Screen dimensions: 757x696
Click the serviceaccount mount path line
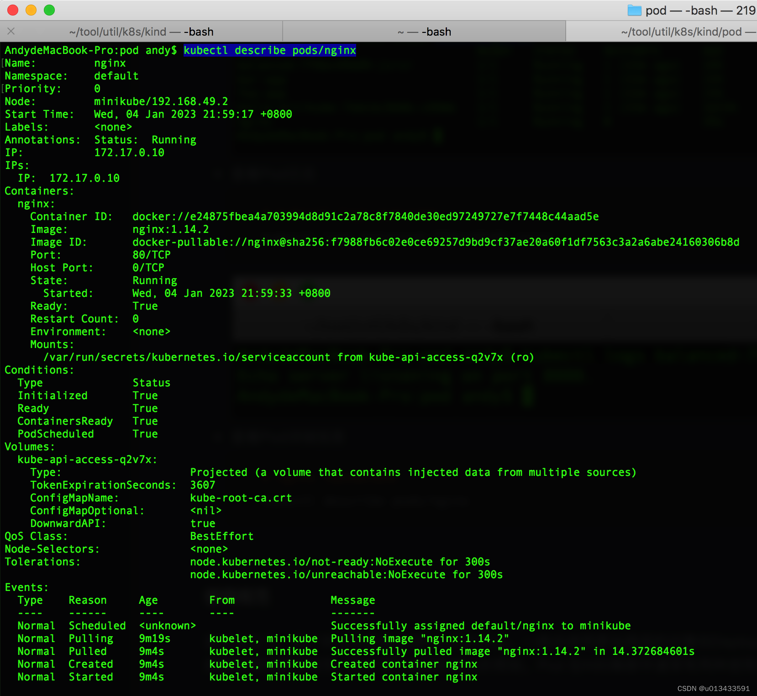click(x=289, y=357)
